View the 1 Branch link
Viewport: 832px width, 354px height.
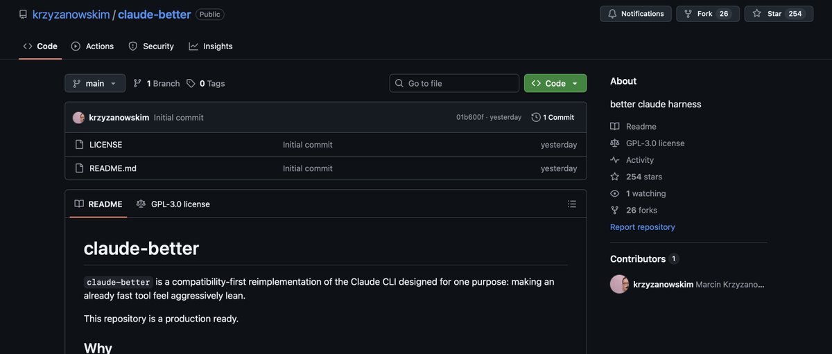click(157, 83)
